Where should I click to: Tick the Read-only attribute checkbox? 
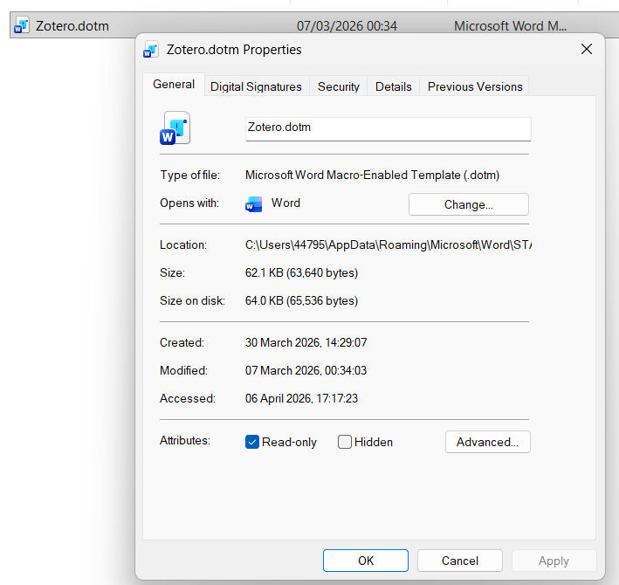click(252, 442)
